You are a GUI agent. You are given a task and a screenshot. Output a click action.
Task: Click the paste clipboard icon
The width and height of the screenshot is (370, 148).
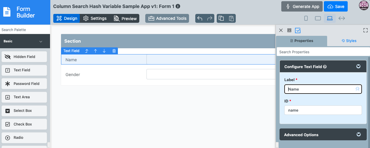click(x=231, y=18)
